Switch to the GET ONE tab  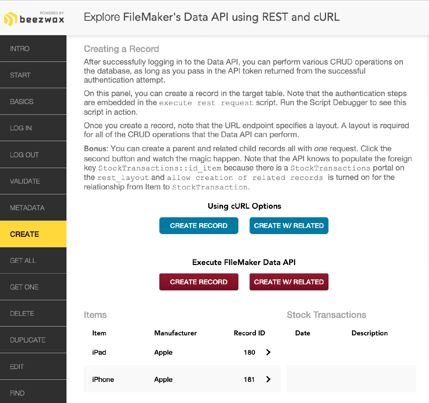[x=33, y=287]
